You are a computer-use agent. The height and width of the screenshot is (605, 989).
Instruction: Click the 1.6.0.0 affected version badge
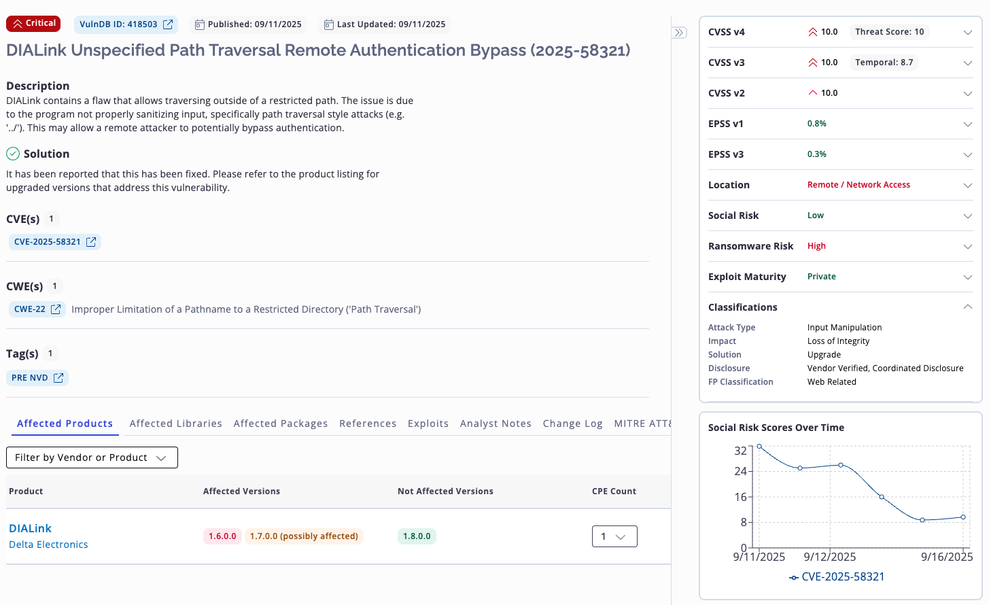tap(222, 536)
